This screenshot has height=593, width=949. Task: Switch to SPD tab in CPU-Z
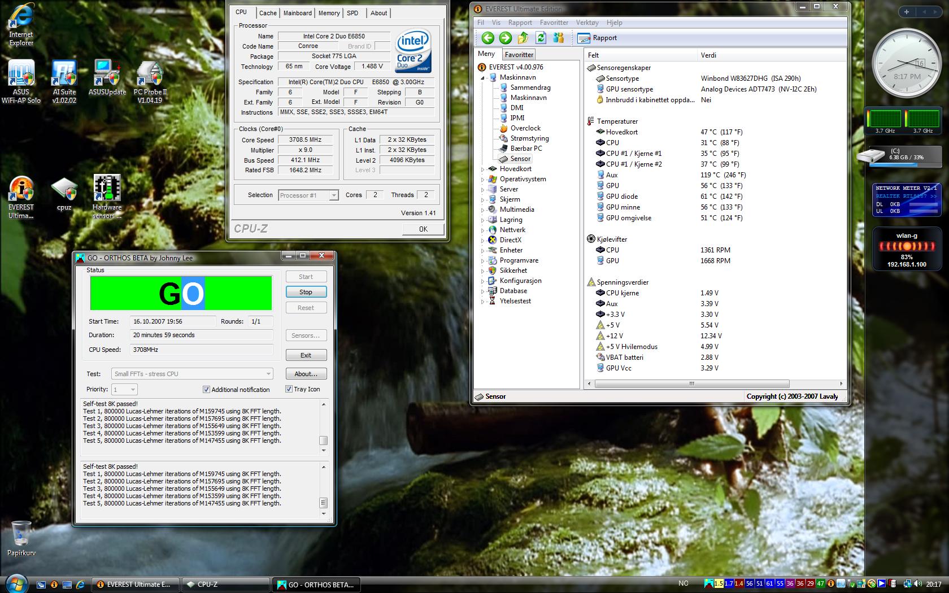point(352,13)
